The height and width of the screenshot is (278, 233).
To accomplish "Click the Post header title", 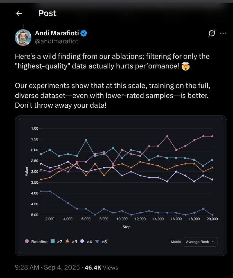I will 47,13.
